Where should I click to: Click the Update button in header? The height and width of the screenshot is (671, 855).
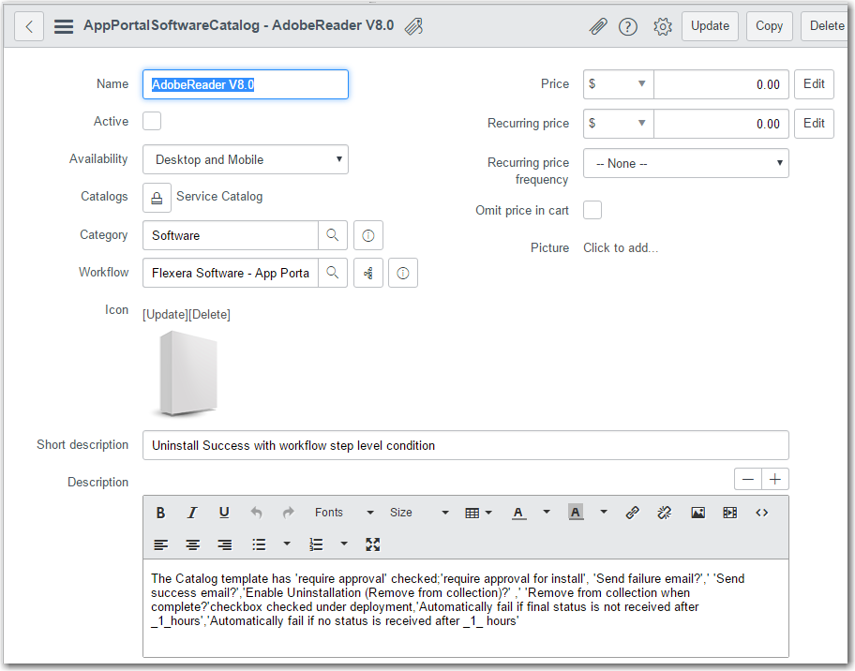[710, 26]
